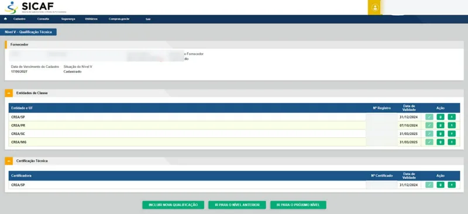
Task: Click the Nº Certificado column header
Action: coord(382,176)
